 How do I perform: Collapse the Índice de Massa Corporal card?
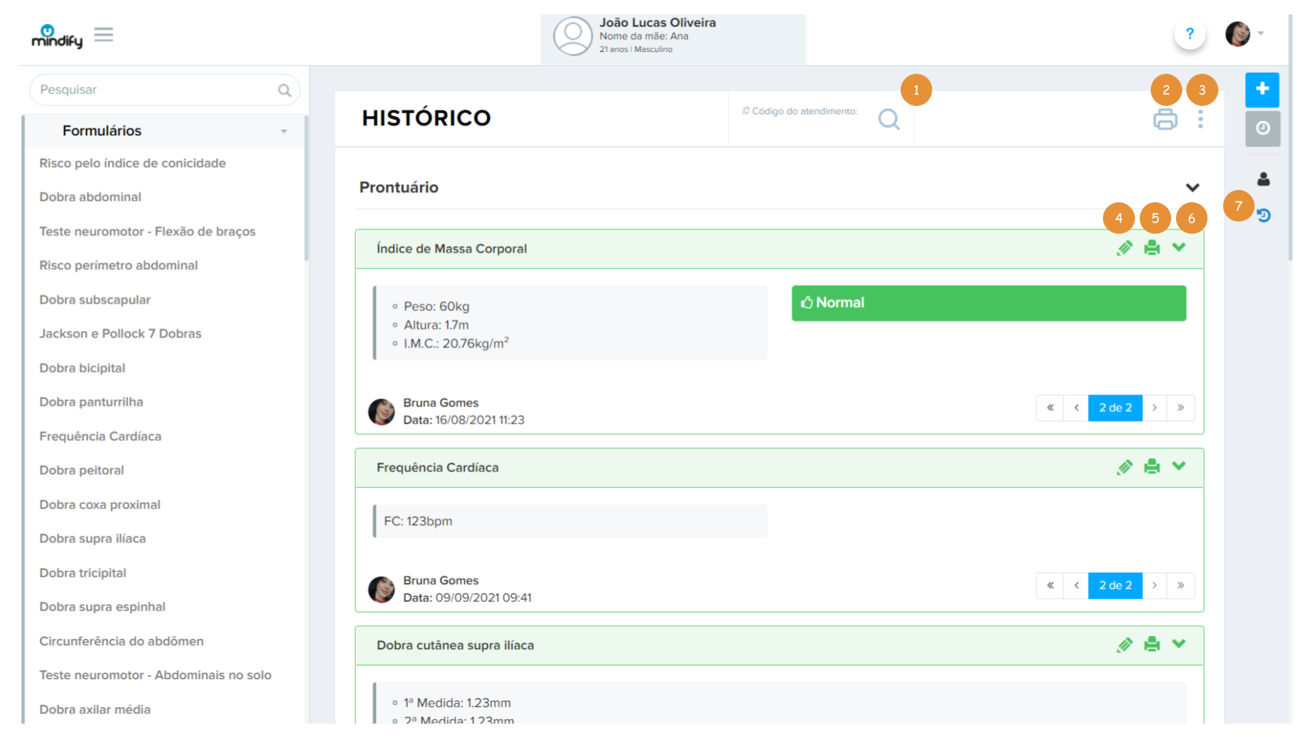[x=1179, y=247]
